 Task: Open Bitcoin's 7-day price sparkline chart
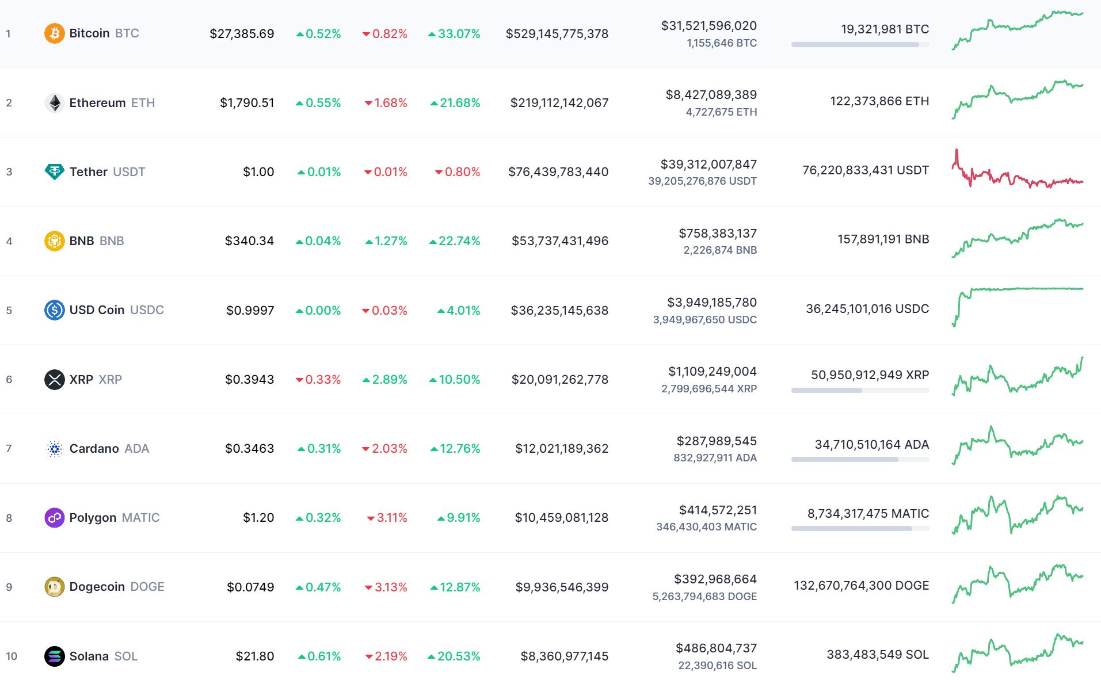(x=1017, y=30)
